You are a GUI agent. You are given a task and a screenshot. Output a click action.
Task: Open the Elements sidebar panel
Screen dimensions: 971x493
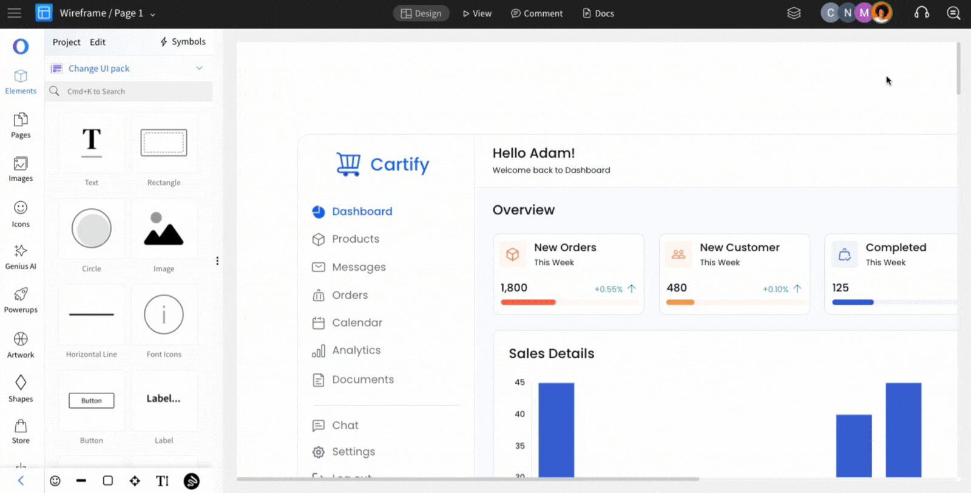[x=21, y=82]
